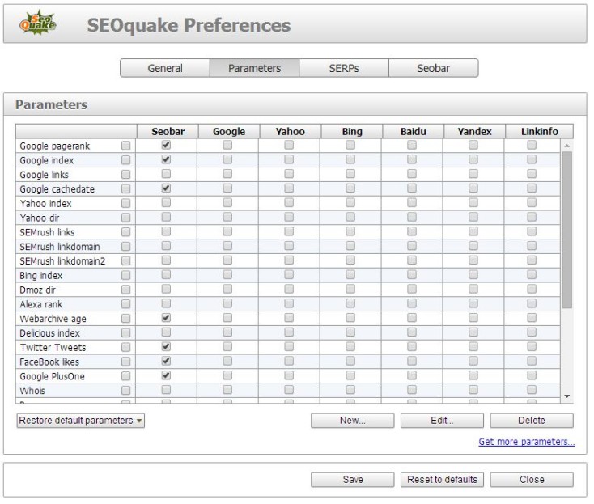Close the preferences window
The height and width of the screenshot is (504, 594).
(x=532, y=480)
